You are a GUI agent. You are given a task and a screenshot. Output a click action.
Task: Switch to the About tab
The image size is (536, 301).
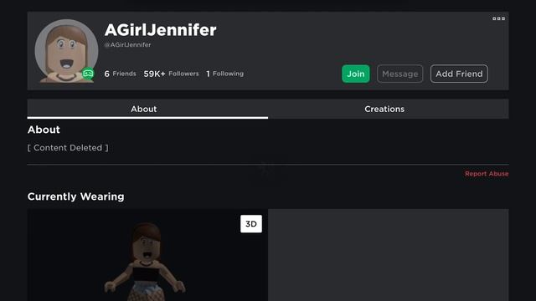tap(147, 109)
